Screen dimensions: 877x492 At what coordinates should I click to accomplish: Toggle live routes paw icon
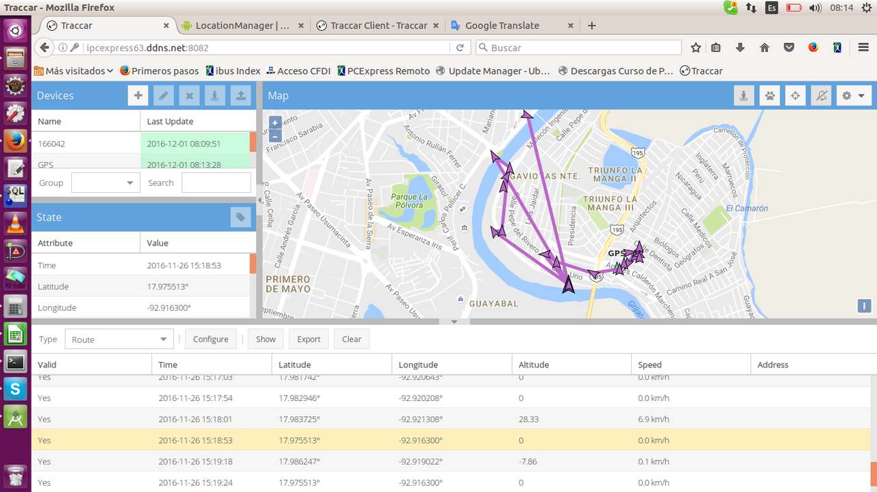click(x=769, y=96)
